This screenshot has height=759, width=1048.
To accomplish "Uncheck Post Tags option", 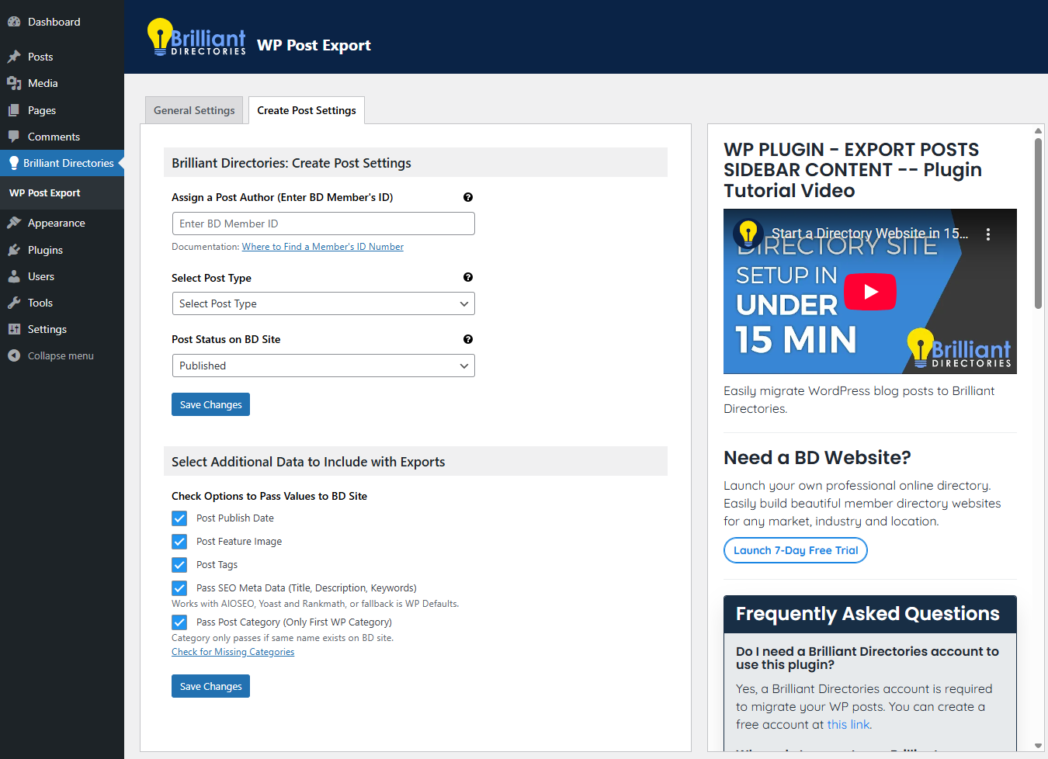I will [179, 565].
